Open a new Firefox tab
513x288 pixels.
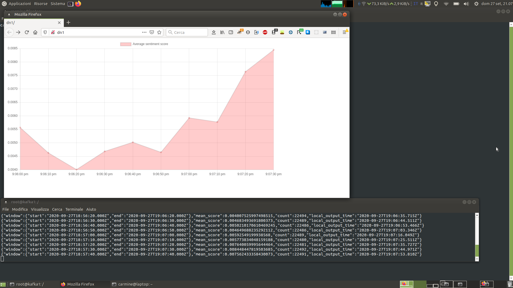68,23
